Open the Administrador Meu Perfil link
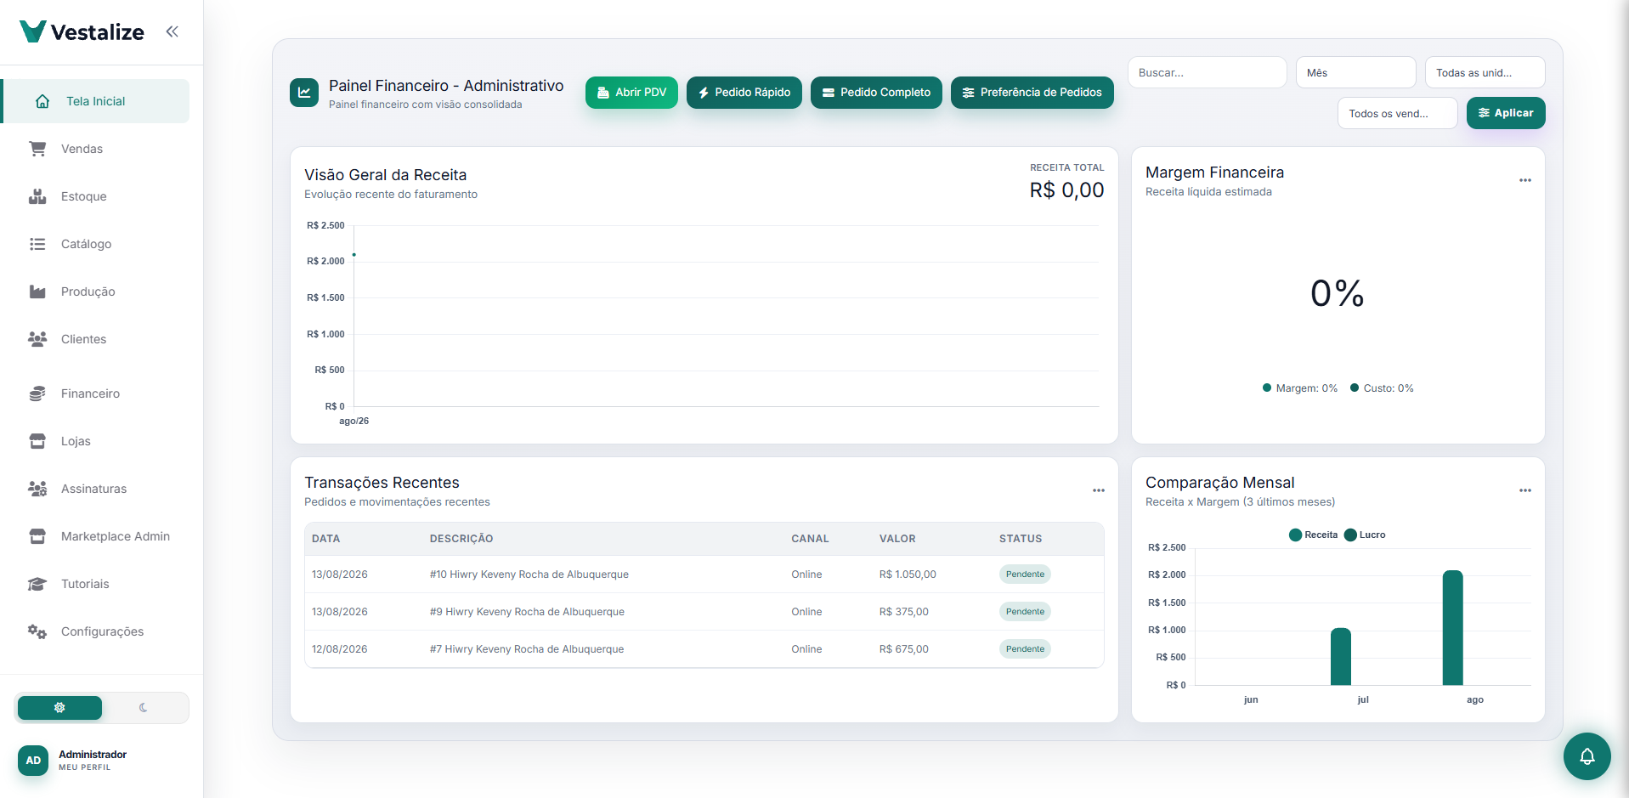Viewport: 1629px width, 798px height. (x=93, y=760)
